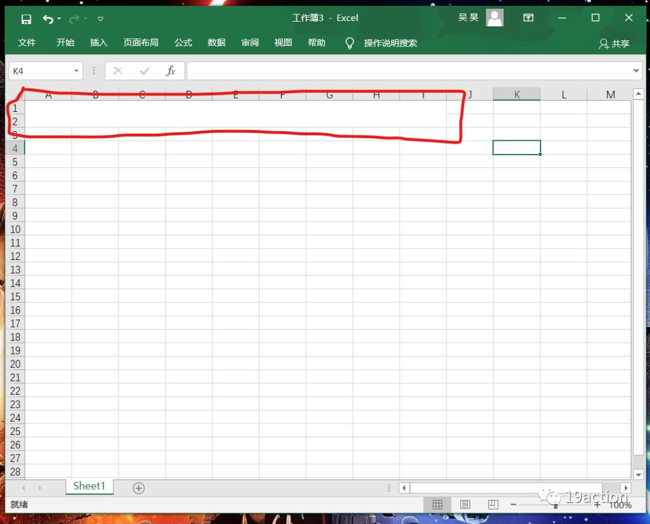Click the confirm entry checkmark icon
650x524 pixels.
click(144, 71)
